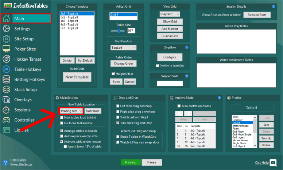The width and height of the screenshot is (283, 170).
Task: Click the New Template button
Action: coord(77,77)
